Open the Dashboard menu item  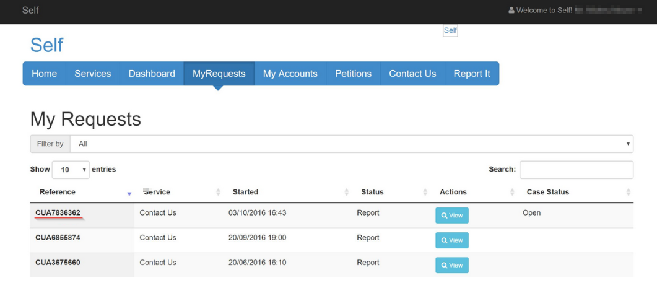[x=152, y=74]
